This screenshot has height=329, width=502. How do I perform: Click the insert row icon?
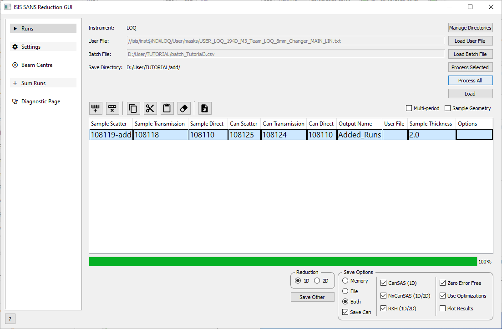[x=96, y=108]
